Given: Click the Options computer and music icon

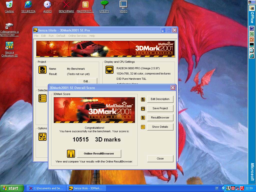Looking at the screenshot, I should 42,137.
